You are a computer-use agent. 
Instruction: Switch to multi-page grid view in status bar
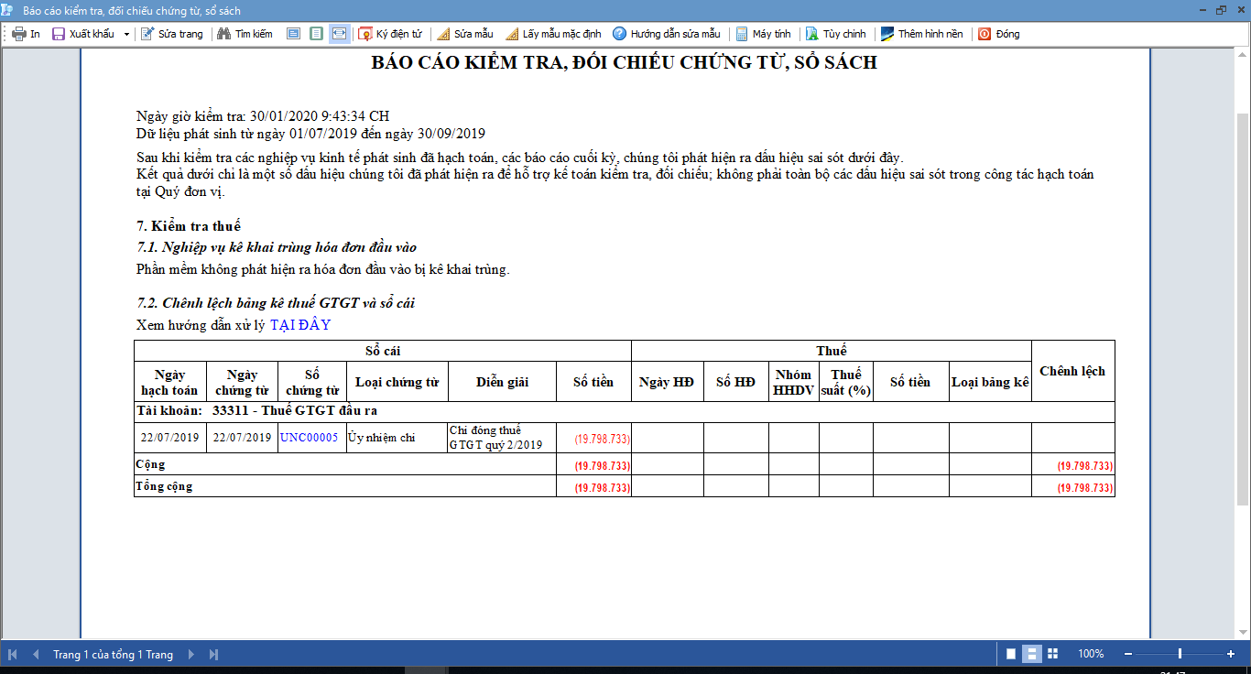point(1052,654)
